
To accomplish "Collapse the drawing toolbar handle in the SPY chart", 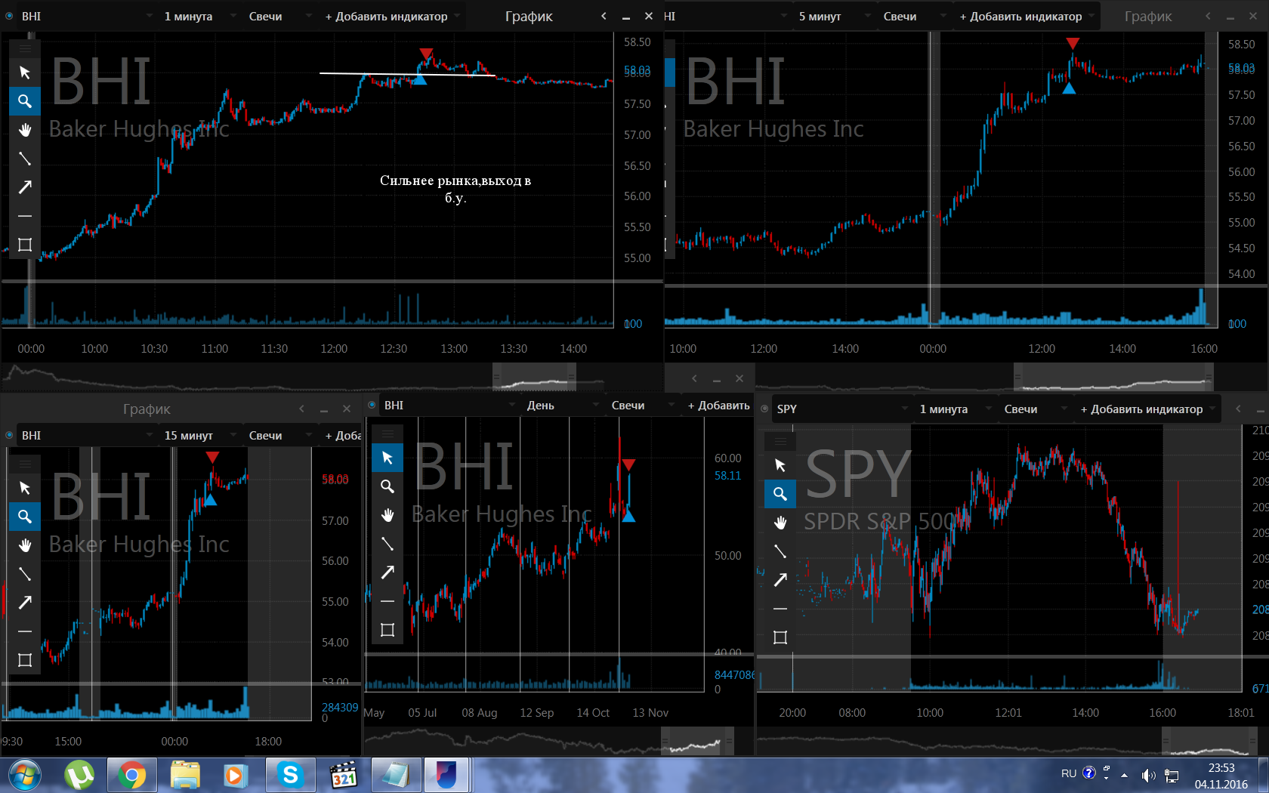I will 780,441.
